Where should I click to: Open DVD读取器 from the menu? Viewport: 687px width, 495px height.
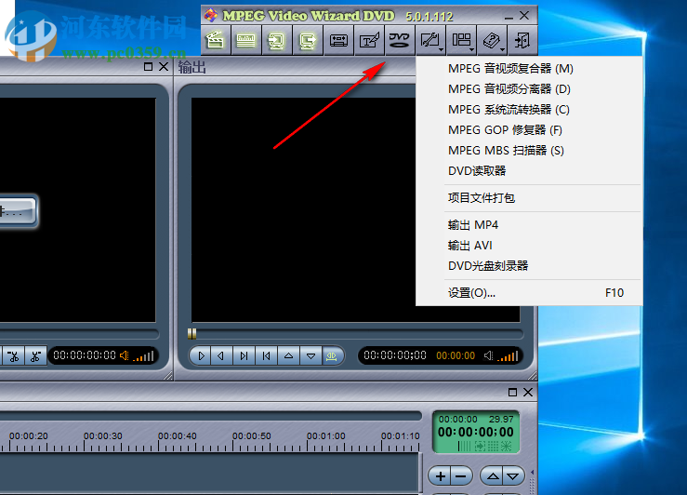click(x=529, y=170)
